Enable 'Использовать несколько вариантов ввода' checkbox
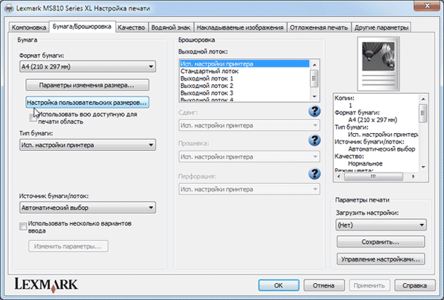 [x=23, y=227]
